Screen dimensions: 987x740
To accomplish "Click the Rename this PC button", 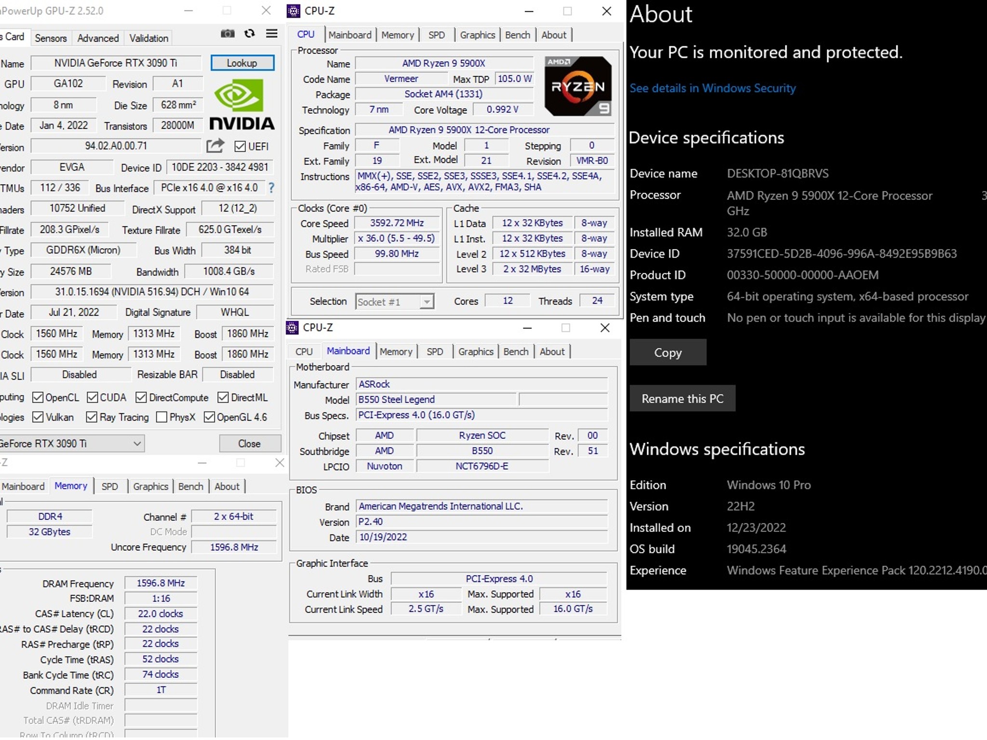I will pyautogui.click(x=682, y=399).
